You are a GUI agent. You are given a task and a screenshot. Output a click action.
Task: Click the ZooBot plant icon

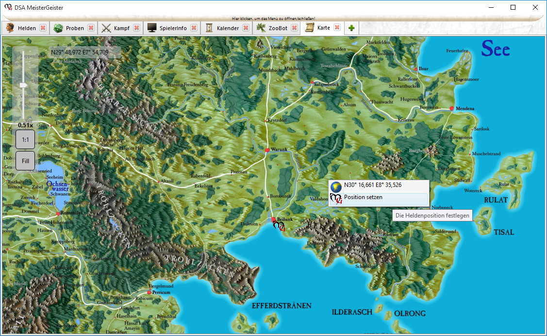click(261, 28)
